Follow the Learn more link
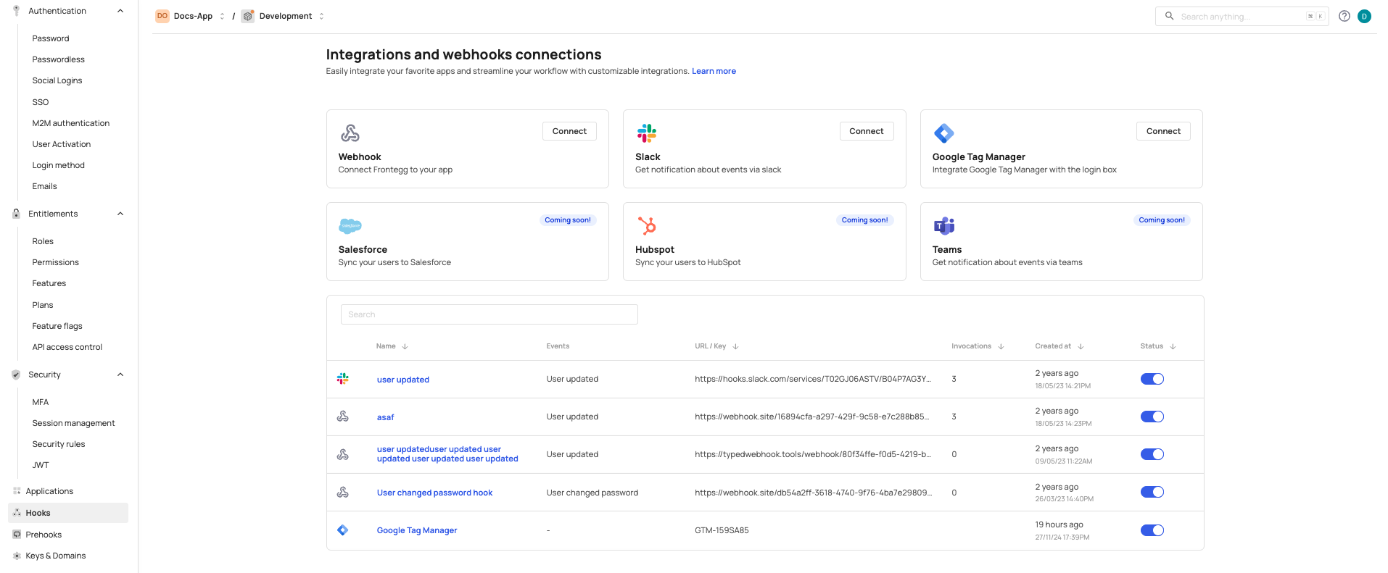1388x573 pixels. pos(714,71)
